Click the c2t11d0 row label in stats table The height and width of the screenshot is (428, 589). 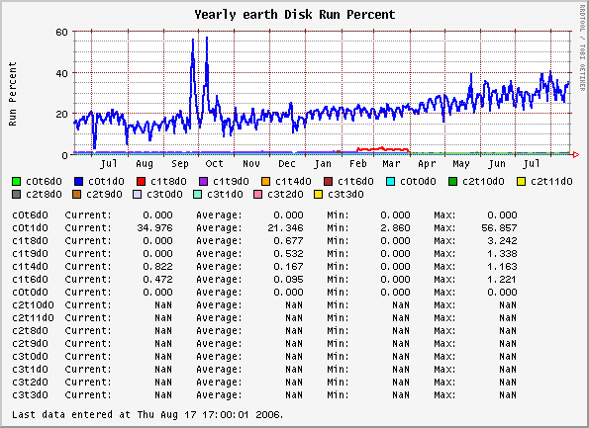pos(34,317)
